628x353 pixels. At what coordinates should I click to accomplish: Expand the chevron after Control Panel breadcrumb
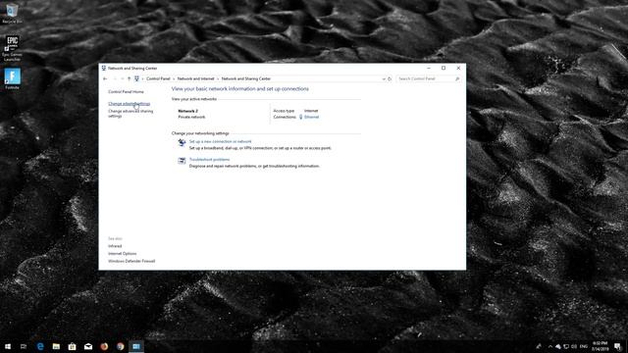[174, 78]
